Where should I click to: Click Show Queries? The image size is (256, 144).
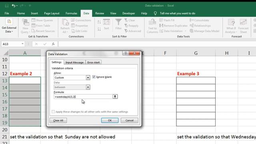tap(42, 20)
